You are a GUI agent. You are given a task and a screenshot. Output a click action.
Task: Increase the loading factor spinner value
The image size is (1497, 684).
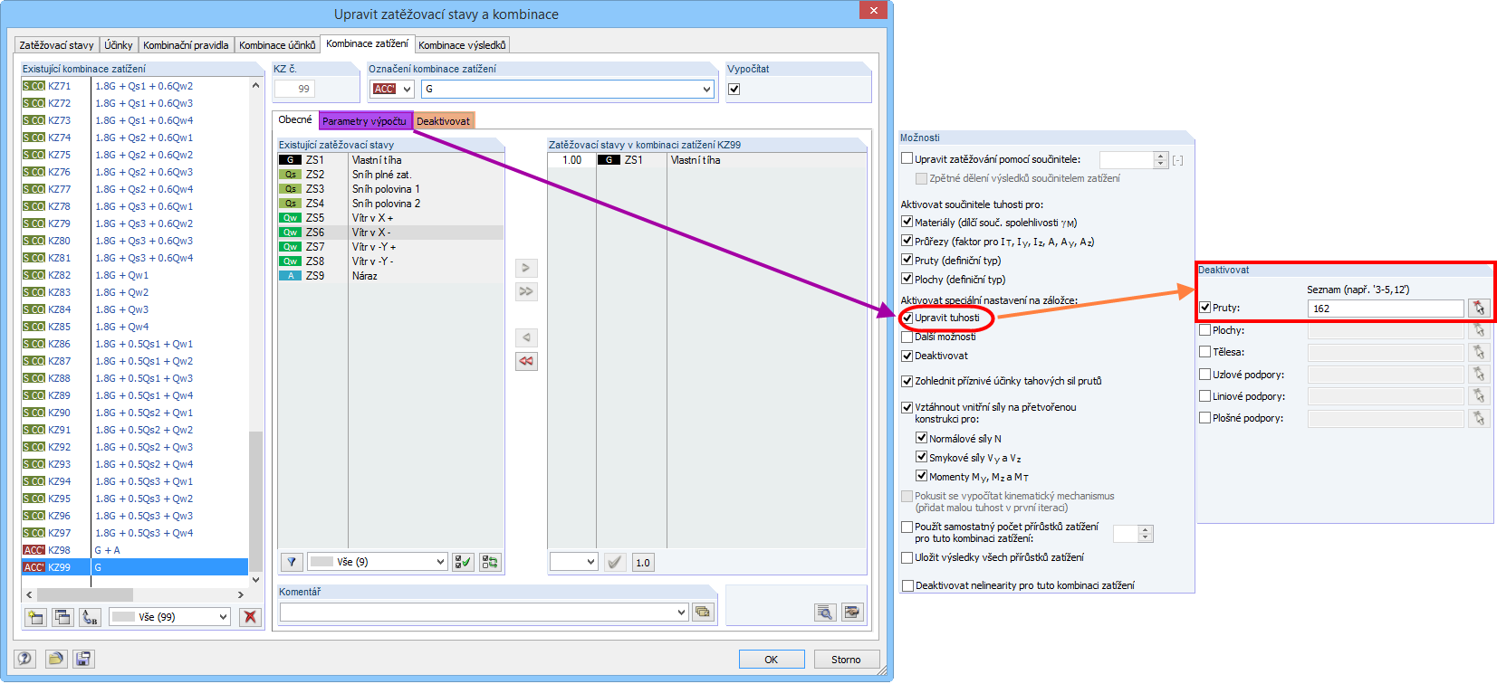click(1161, 156)
